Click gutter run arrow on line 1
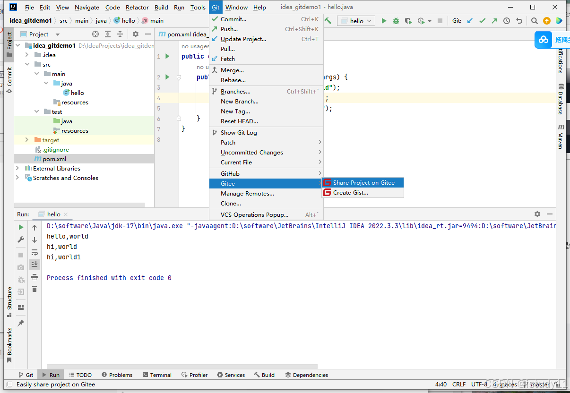 (x=167, y=56)
